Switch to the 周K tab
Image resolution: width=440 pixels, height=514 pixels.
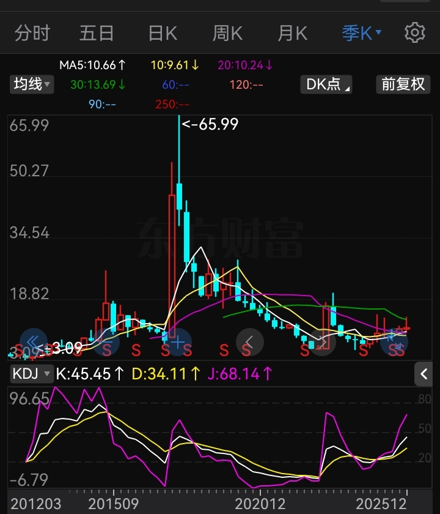pos(227,33)
